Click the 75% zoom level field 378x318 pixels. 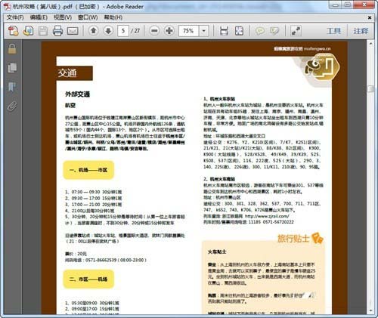tap(189, 31)
